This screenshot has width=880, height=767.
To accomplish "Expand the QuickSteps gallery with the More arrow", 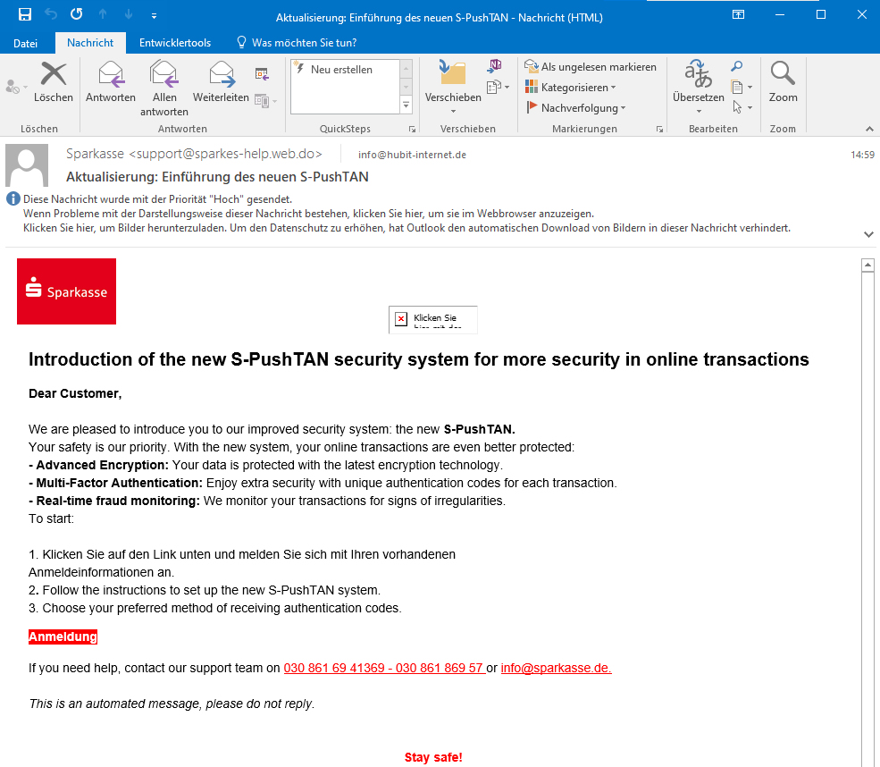I will click(406, 105).
